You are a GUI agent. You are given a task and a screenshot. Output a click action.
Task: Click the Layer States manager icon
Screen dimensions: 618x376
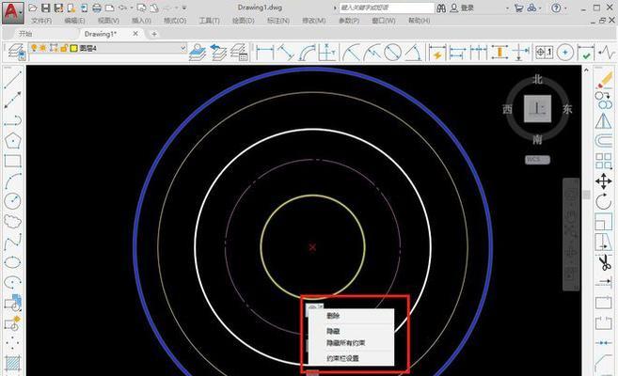(239, 53)
